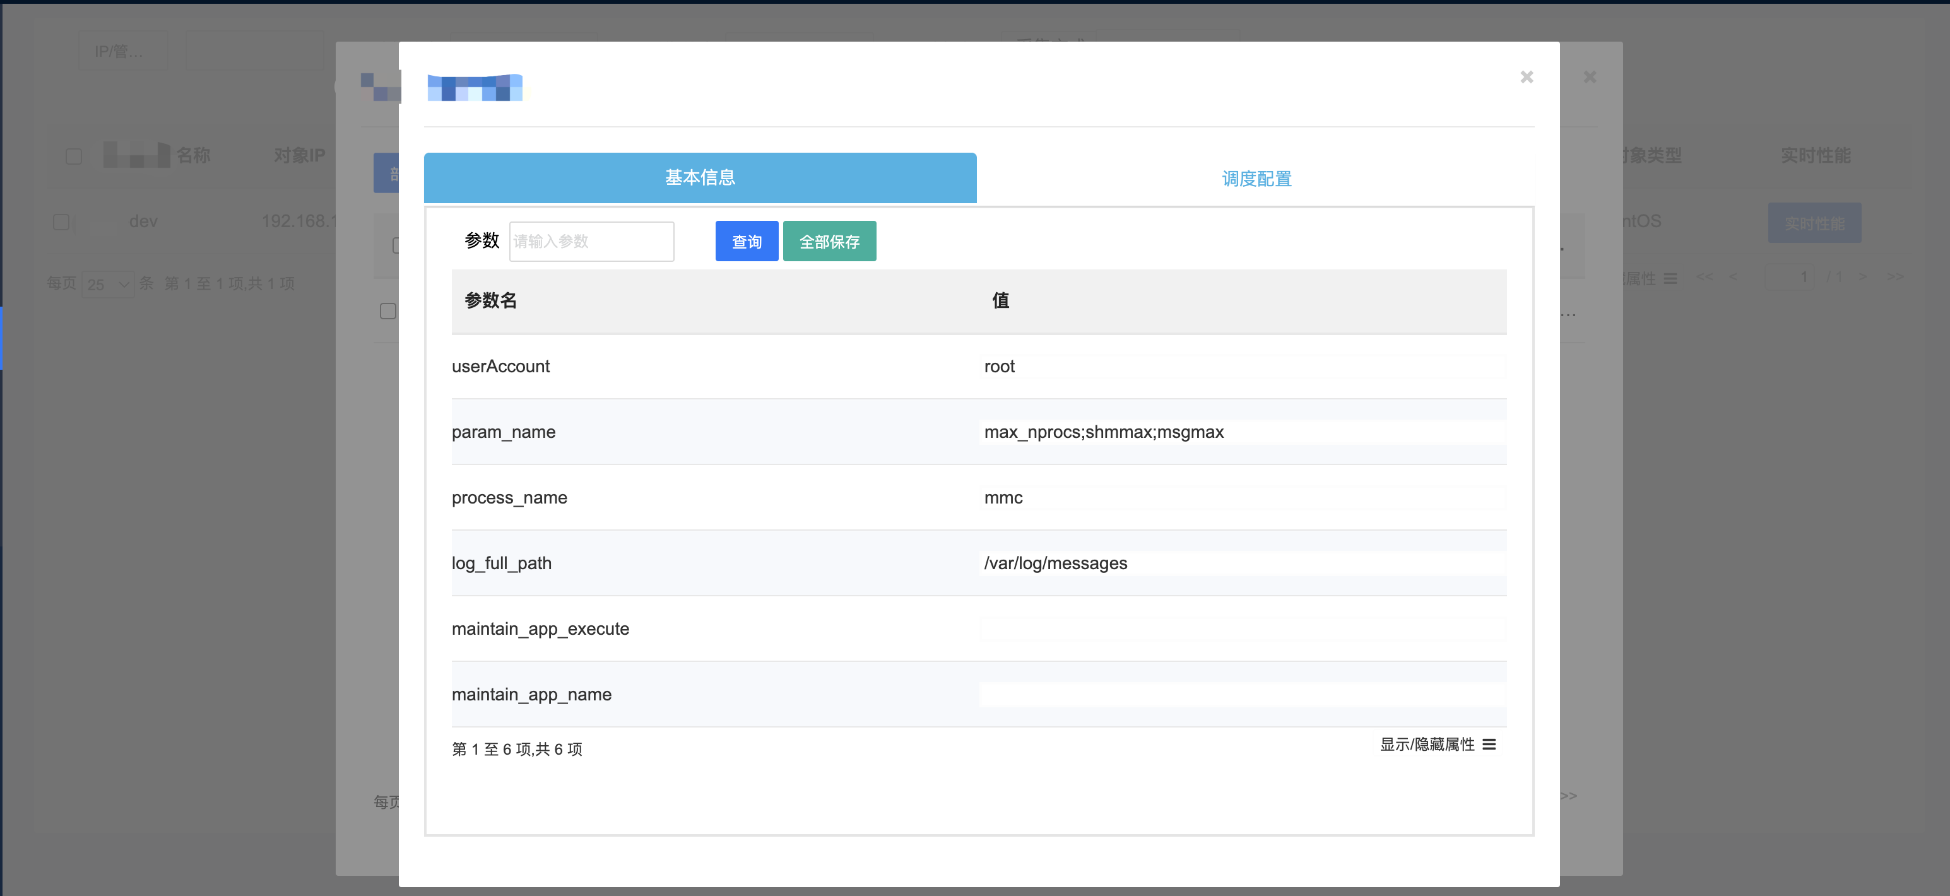Go to first page arrow in background
Image resolution: width=1950 pixels, height=896 pixels.
click(x=1704, y=277)
